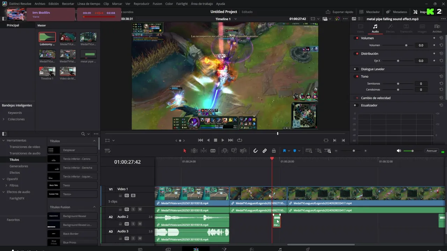Expand the Colecciones smart bin
This screenshot has height=251, width=447.
click(x=3, y=119)
